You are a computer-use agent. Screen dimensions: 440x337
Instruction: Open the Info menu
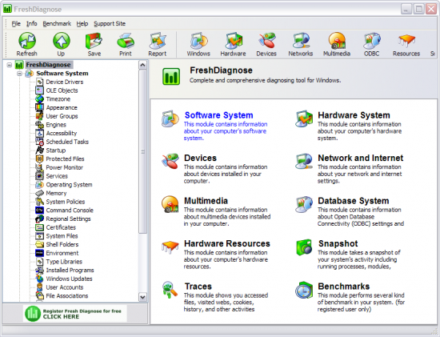(x=32, y=23)
